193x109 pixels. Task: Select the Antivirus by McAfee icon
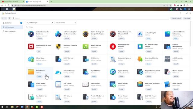point(31,46)
